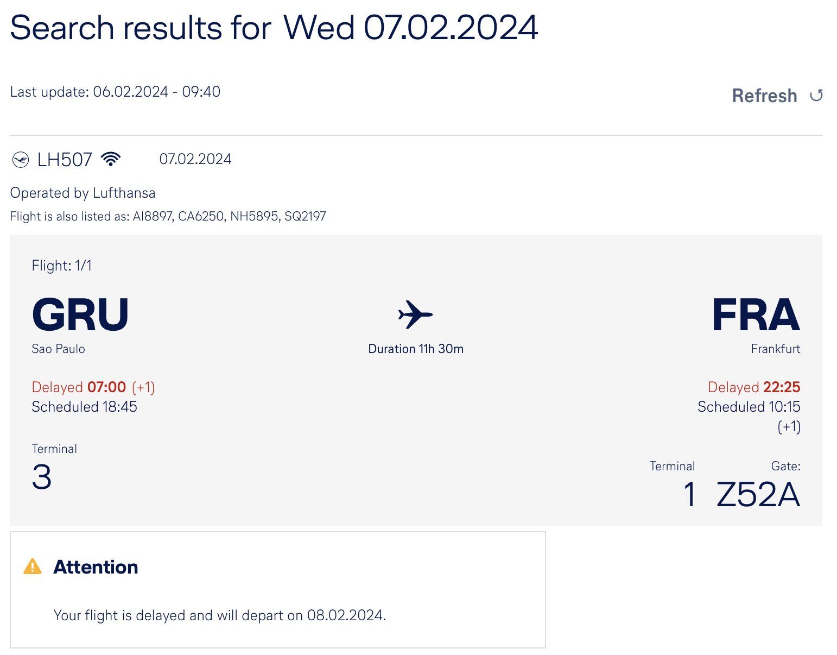Viewport: 837px width, 655px height.
Task: Click the delayed arrival time 22:25
Action: pyautogui.click(x=782, y=387)
